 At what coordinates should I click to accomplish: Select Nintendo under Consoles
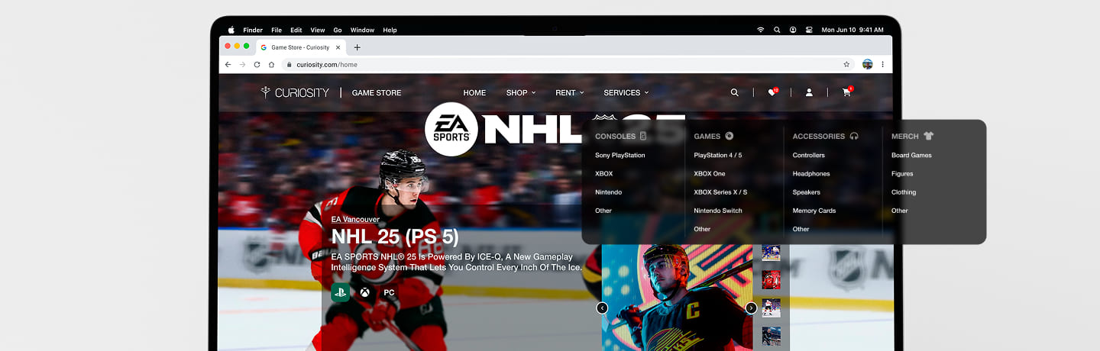coord(608,192)
